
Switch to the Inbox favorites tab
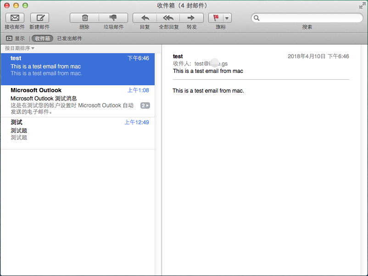42,39
